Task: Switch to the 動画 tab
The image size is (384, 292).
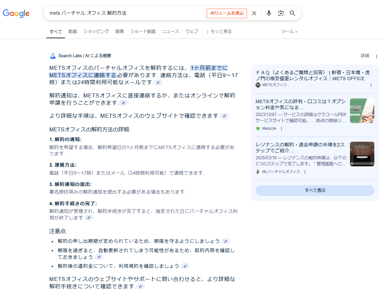Action: pyautogui.click(x=73, y=32)
